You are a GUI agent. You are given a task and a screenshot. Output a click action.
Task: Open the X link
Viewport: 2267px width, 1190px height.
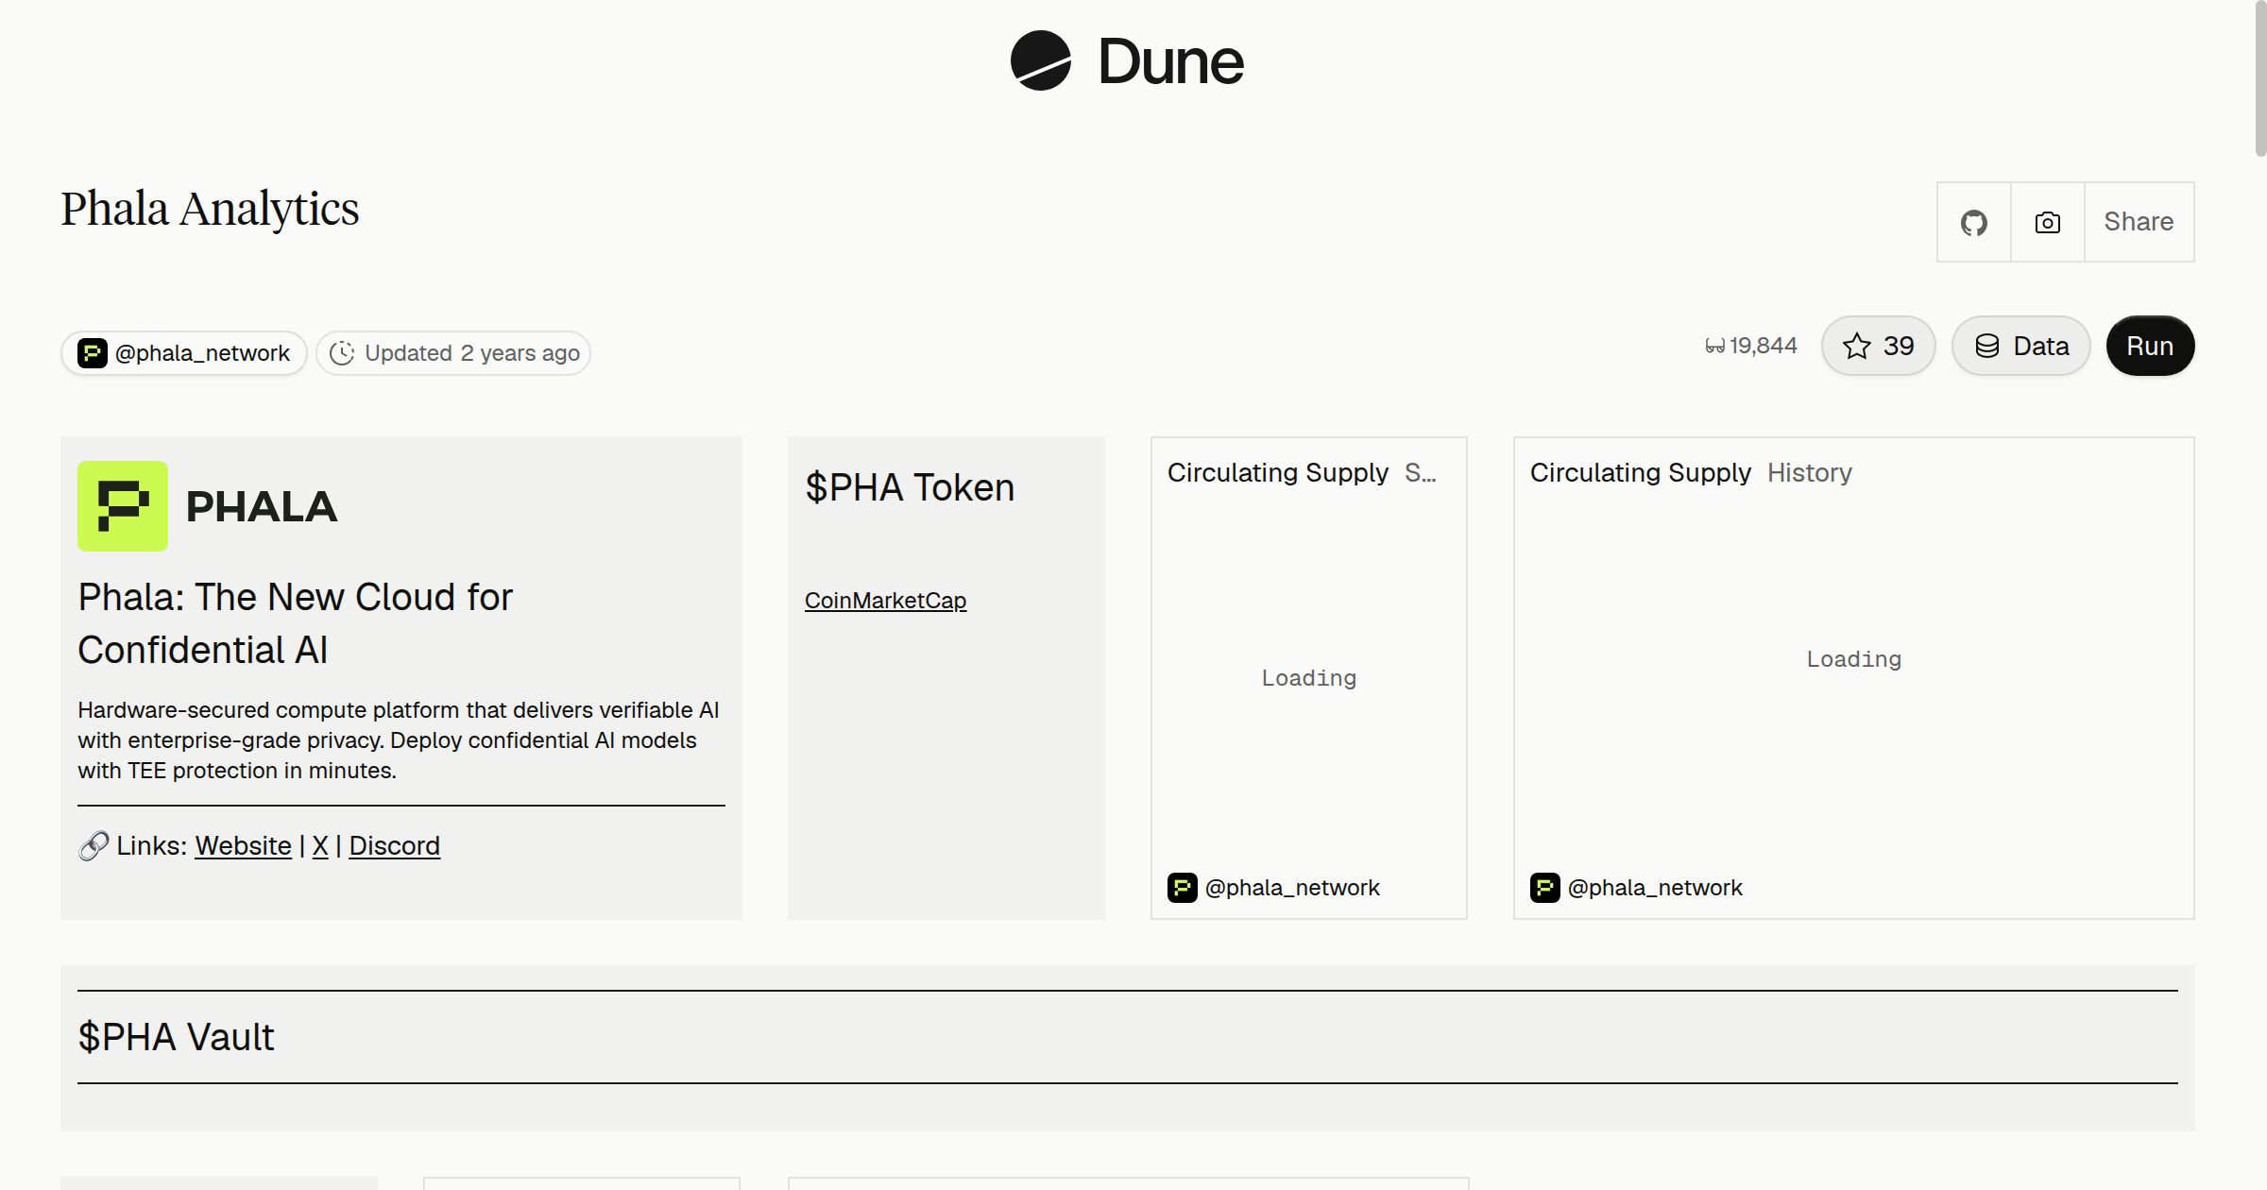click(320, 845)
